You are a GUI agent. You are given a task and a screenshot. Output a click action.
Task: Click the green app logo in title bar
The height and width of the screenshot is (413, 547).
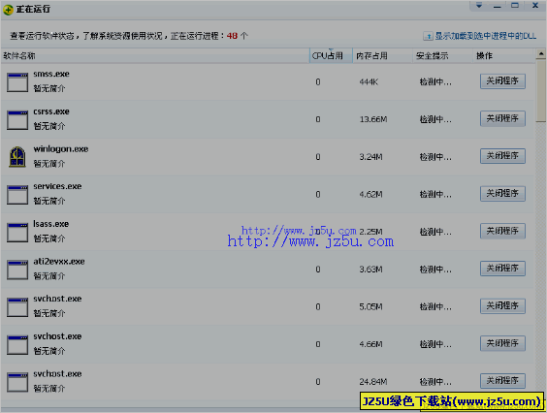[8, 10]
